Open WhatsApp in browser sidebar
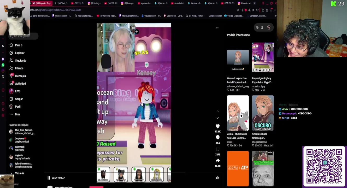347x188 pixels. tap(3, 65)
